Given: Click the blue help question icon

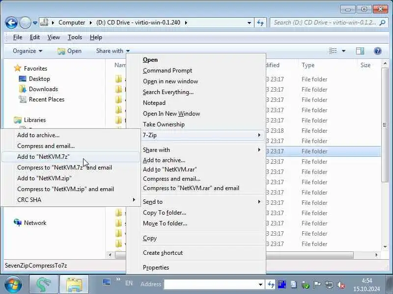Looking at the screenshot, I should pyautogui.click(x=377, y=51).
